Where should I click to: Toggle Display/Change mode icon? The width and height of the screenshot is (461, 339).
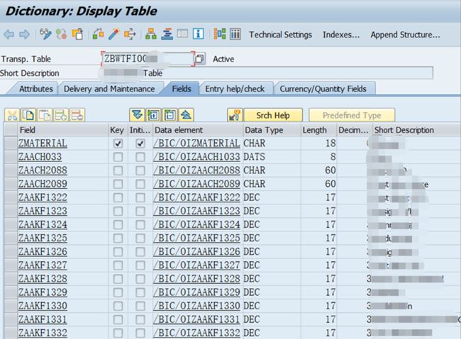(45, 34)
